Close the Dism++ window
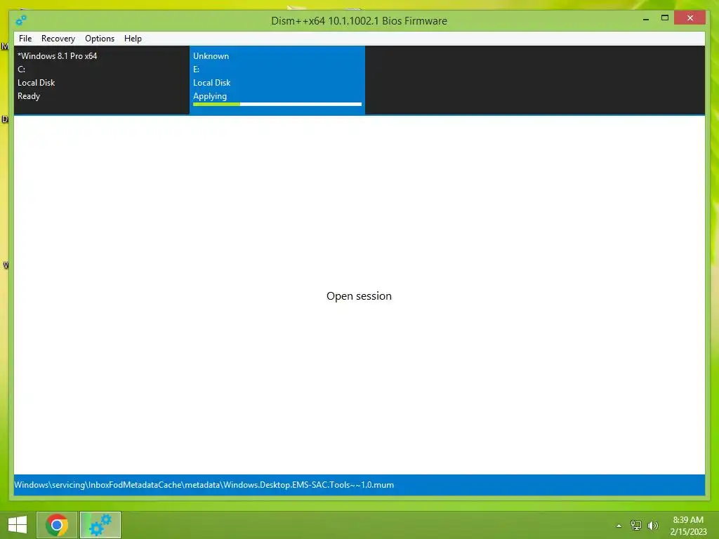This screenshot has height=539, width=719. (x=690, y=18)
